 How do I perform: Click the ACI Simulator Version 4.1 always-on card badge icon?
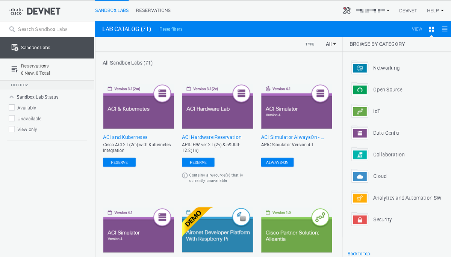[x=320, y=93]
